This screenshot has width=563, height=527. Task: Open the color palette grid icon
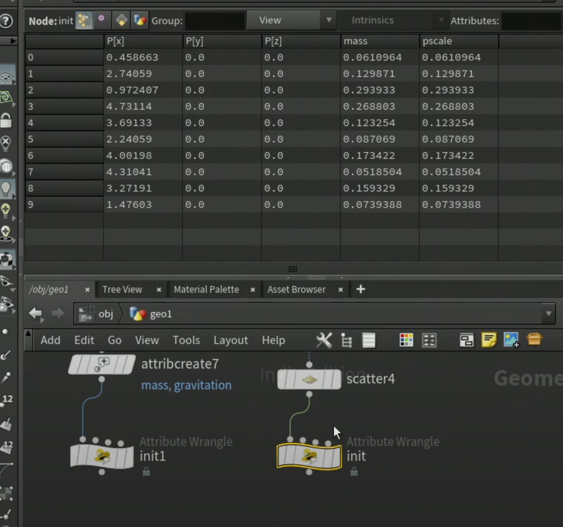click(406, 340)
